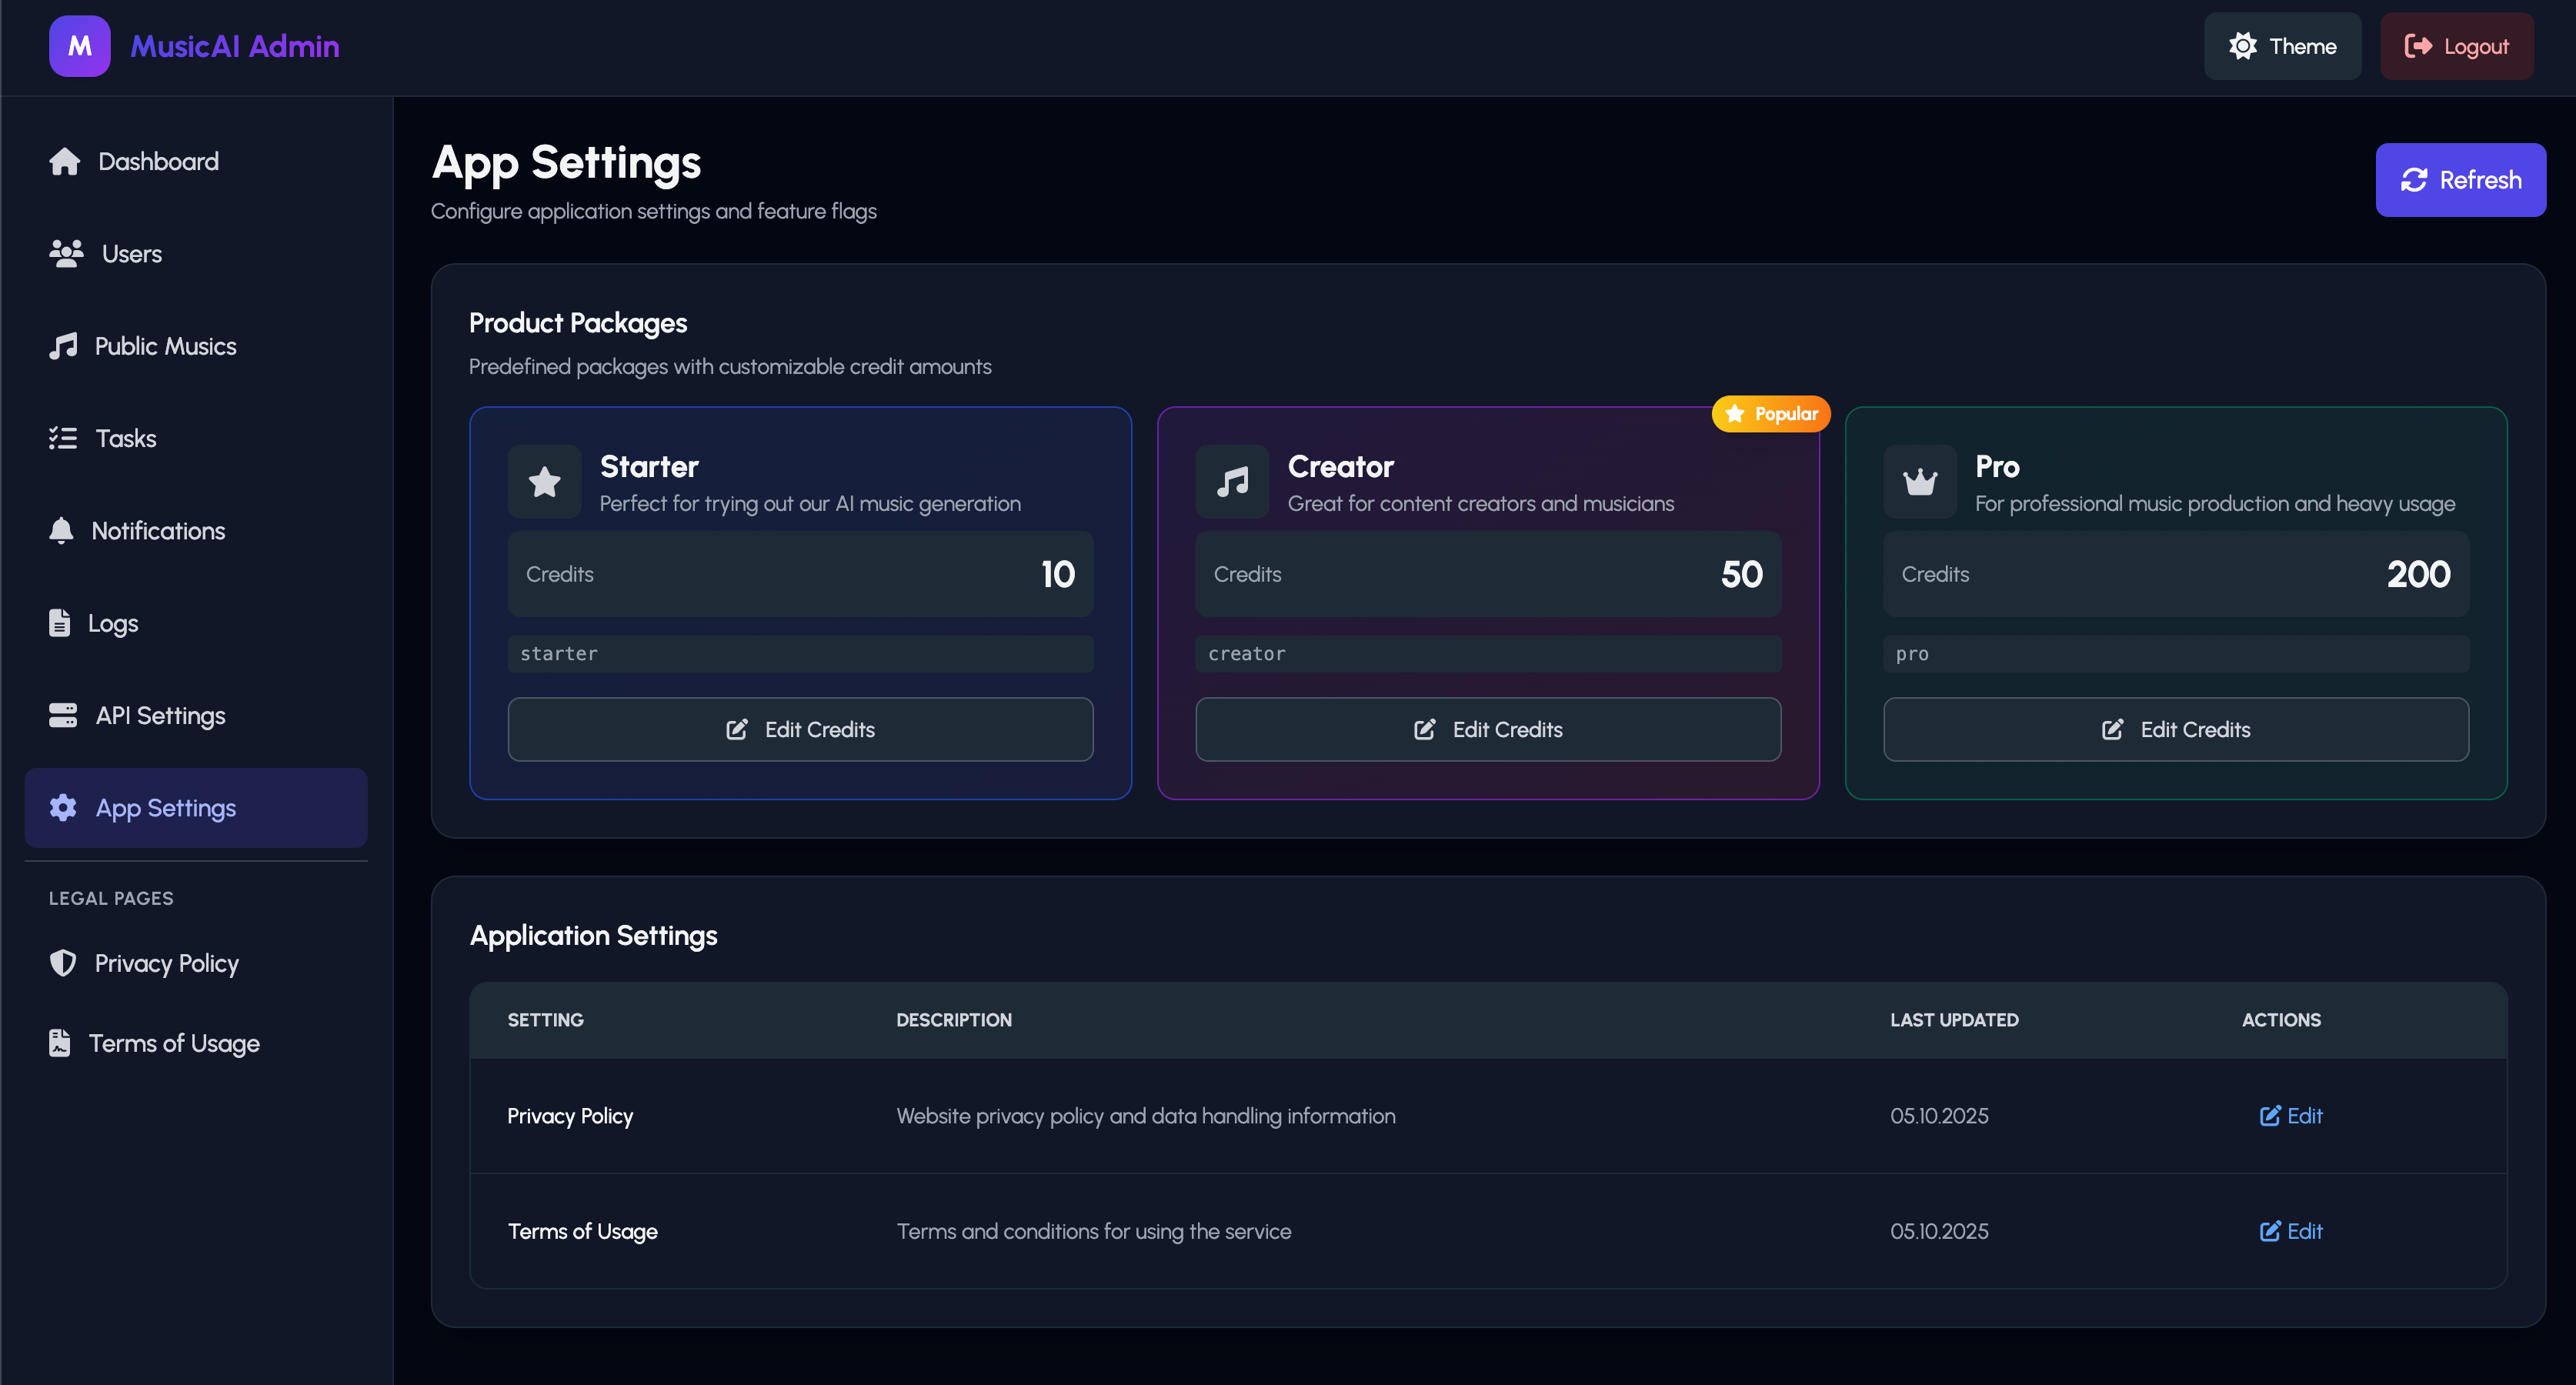Open API Settings via the server icon
This screenshot has width=2576, height=1385.
63,716
